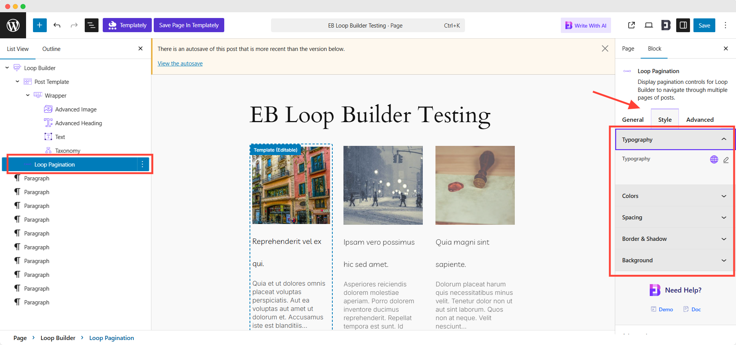Screen dimensions: 736x345
Task: Click the Advanced Image block icon
Action: [x=48, y=109]
